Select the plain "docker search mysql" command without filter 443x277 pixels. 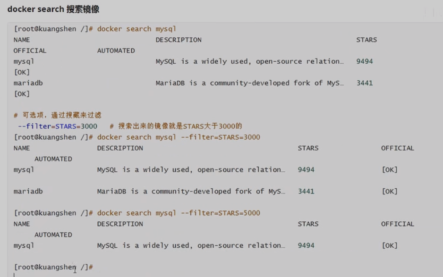pyautogui.click(x=137, y=29)
